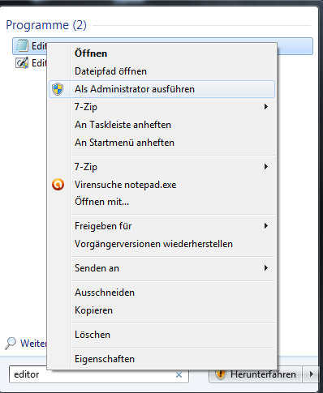Expand the Senden an submenu arrow

point(266,268)
